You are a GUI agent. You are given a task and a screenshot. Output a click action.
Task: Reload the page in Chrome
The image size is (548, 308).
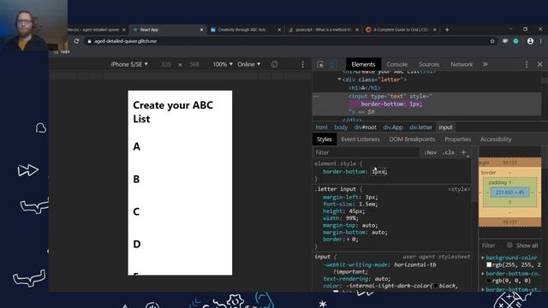76,41
